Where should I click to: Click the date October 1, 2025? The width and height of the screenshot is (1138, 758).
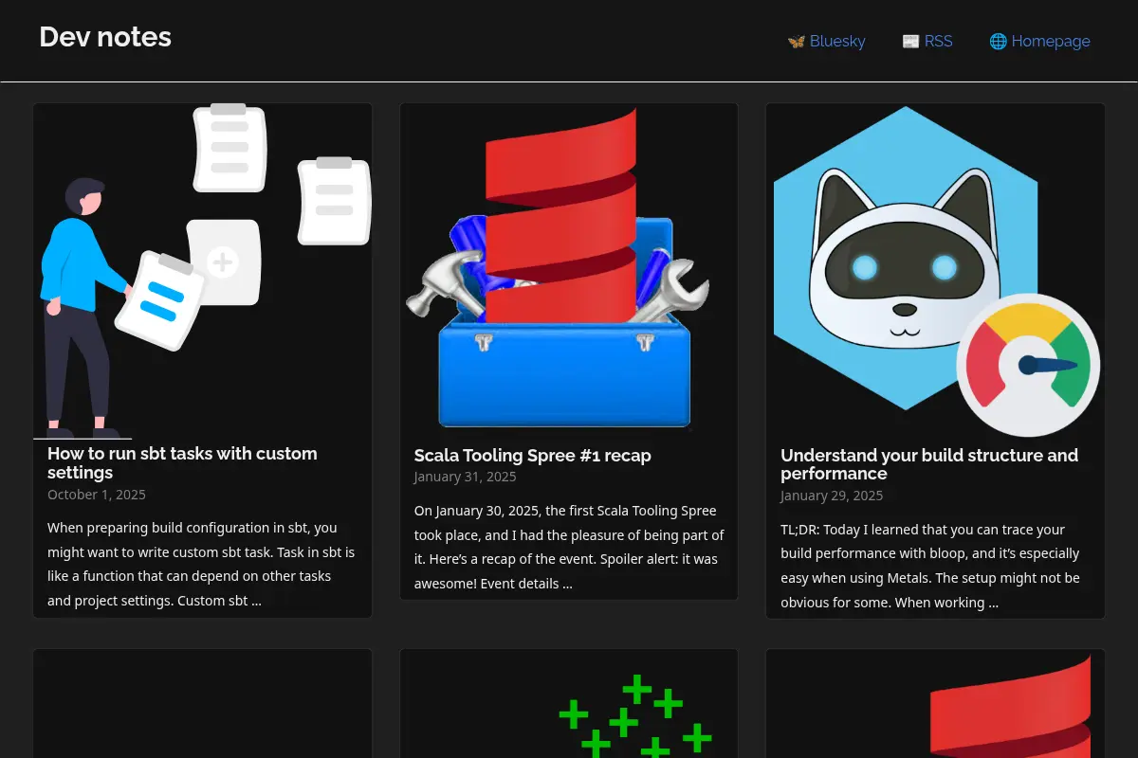tap(97, 495)
